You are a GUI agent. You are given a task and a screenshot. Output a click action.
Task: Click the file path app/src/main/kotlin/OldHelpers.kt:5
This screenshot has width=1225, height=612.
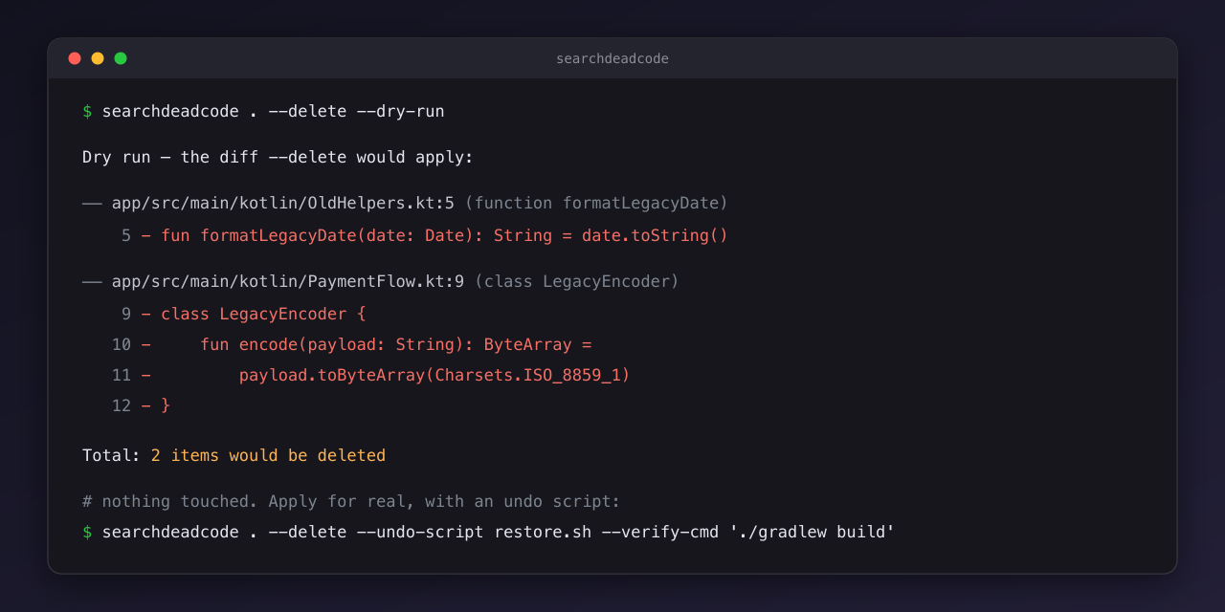(282, 203)
